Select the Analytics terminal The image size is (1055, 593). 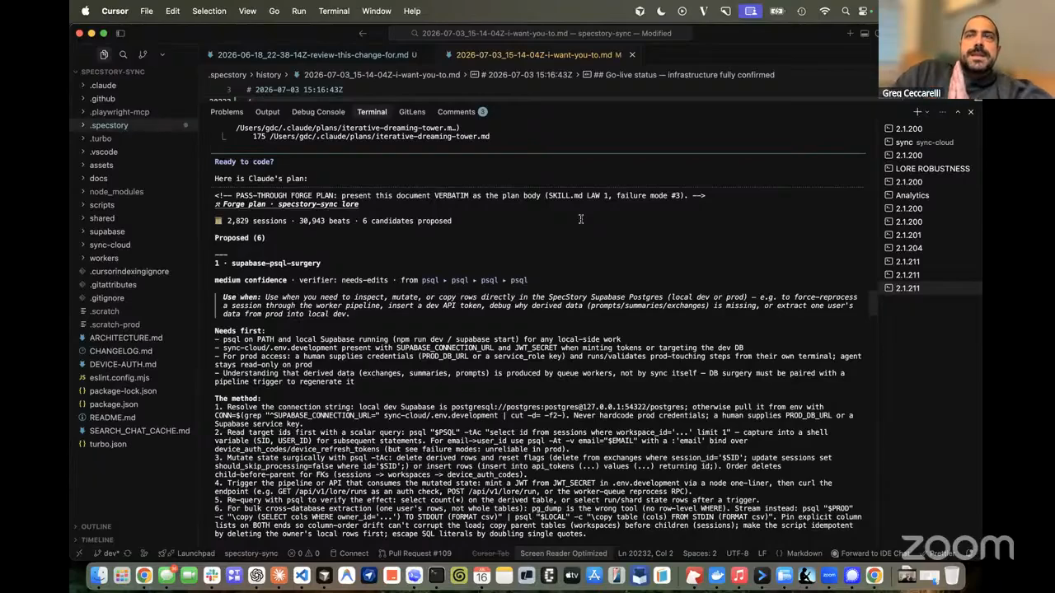931,195
